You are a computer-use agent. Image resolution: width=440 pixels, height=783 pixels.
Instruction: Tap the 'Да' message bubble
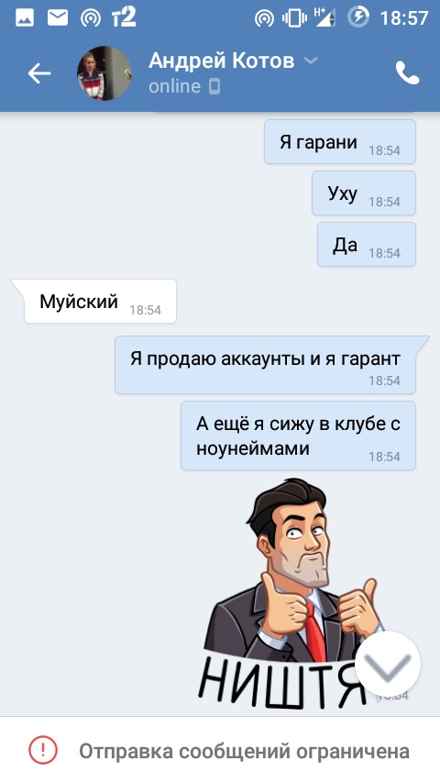pyautogui.click(x=367, y=245)
